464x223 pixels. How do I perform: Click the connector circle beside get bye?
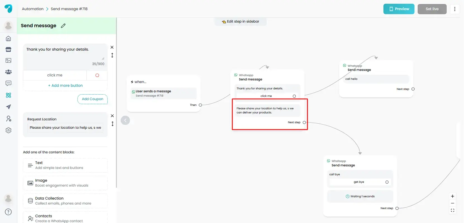(x=387, y=182)
